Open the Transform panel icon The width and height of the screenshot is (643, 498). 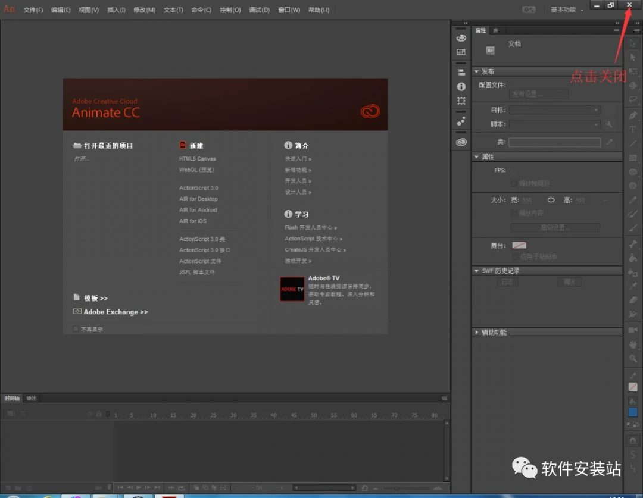pyautogui.click(x=461, y=101)
